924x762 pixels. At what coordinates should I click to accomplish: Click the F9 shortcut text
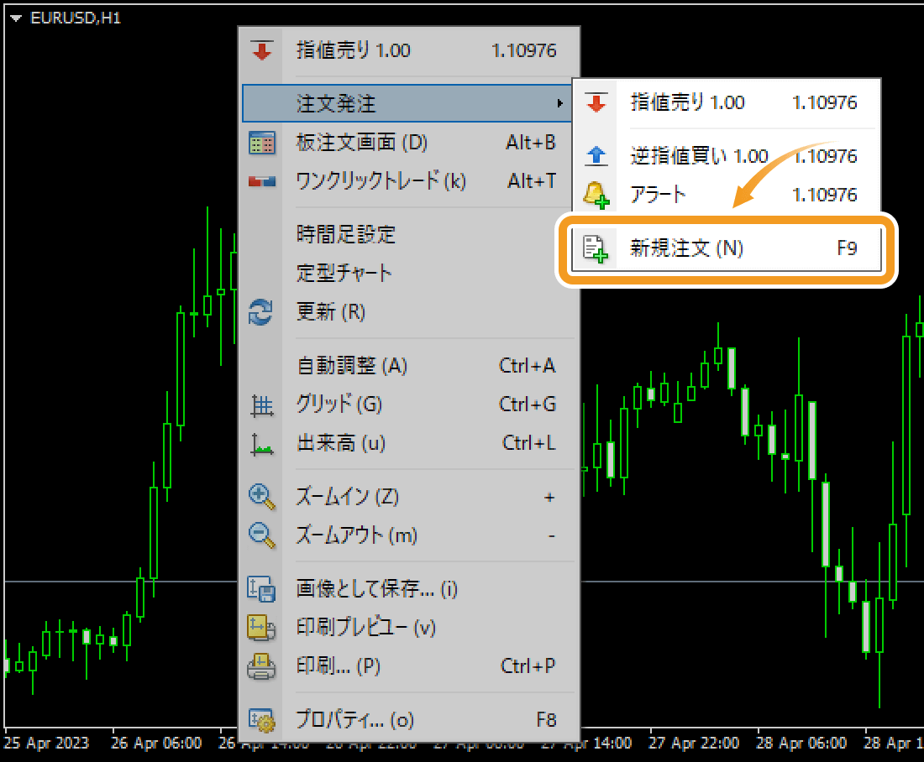tap(847, 248)
